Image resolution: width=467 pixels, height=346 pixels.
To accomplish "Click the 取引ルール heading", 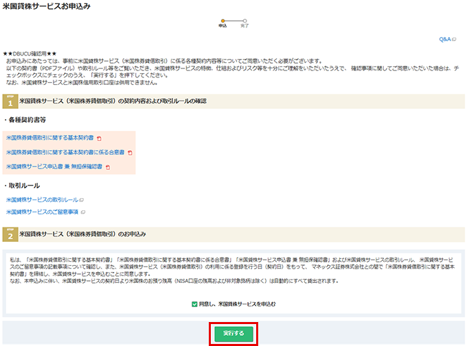I will 24,186.
